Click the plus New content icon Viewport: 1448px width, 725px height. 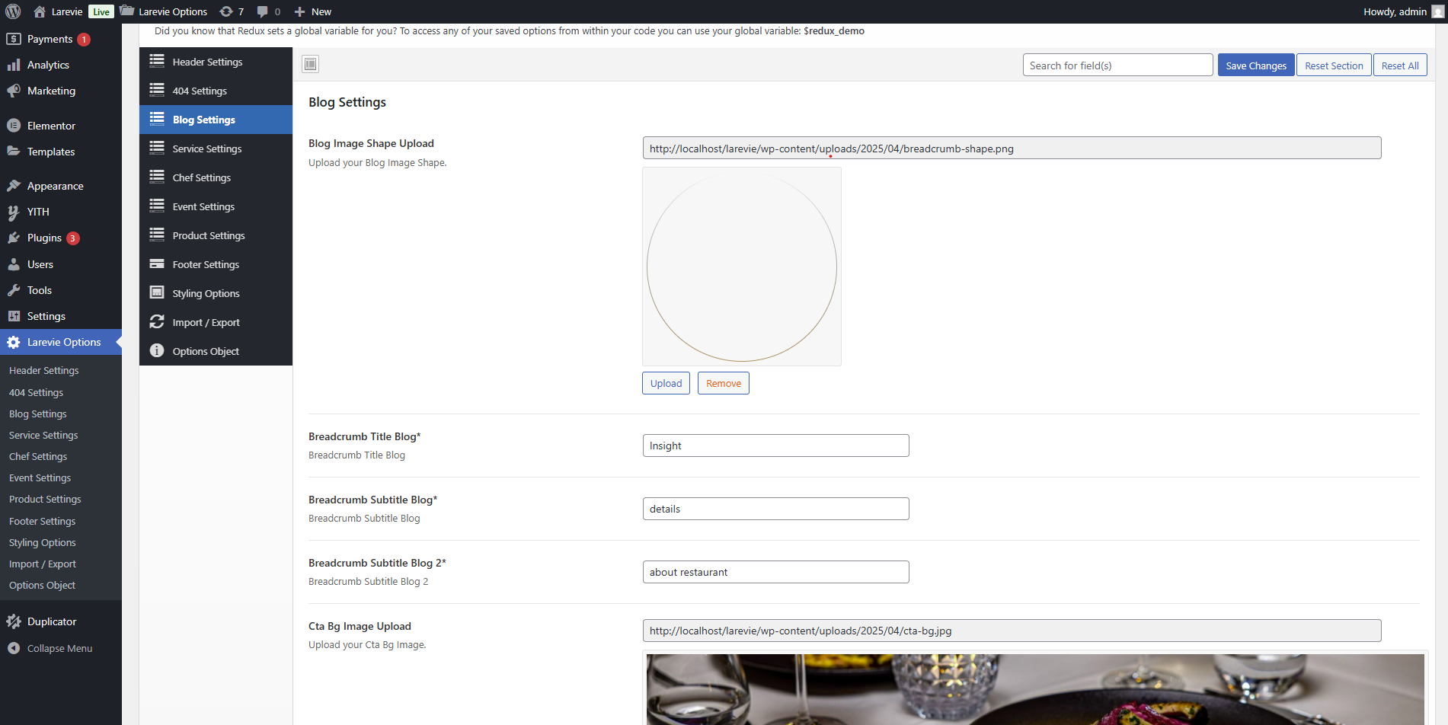pyautogui.click(x=299, y=11)
